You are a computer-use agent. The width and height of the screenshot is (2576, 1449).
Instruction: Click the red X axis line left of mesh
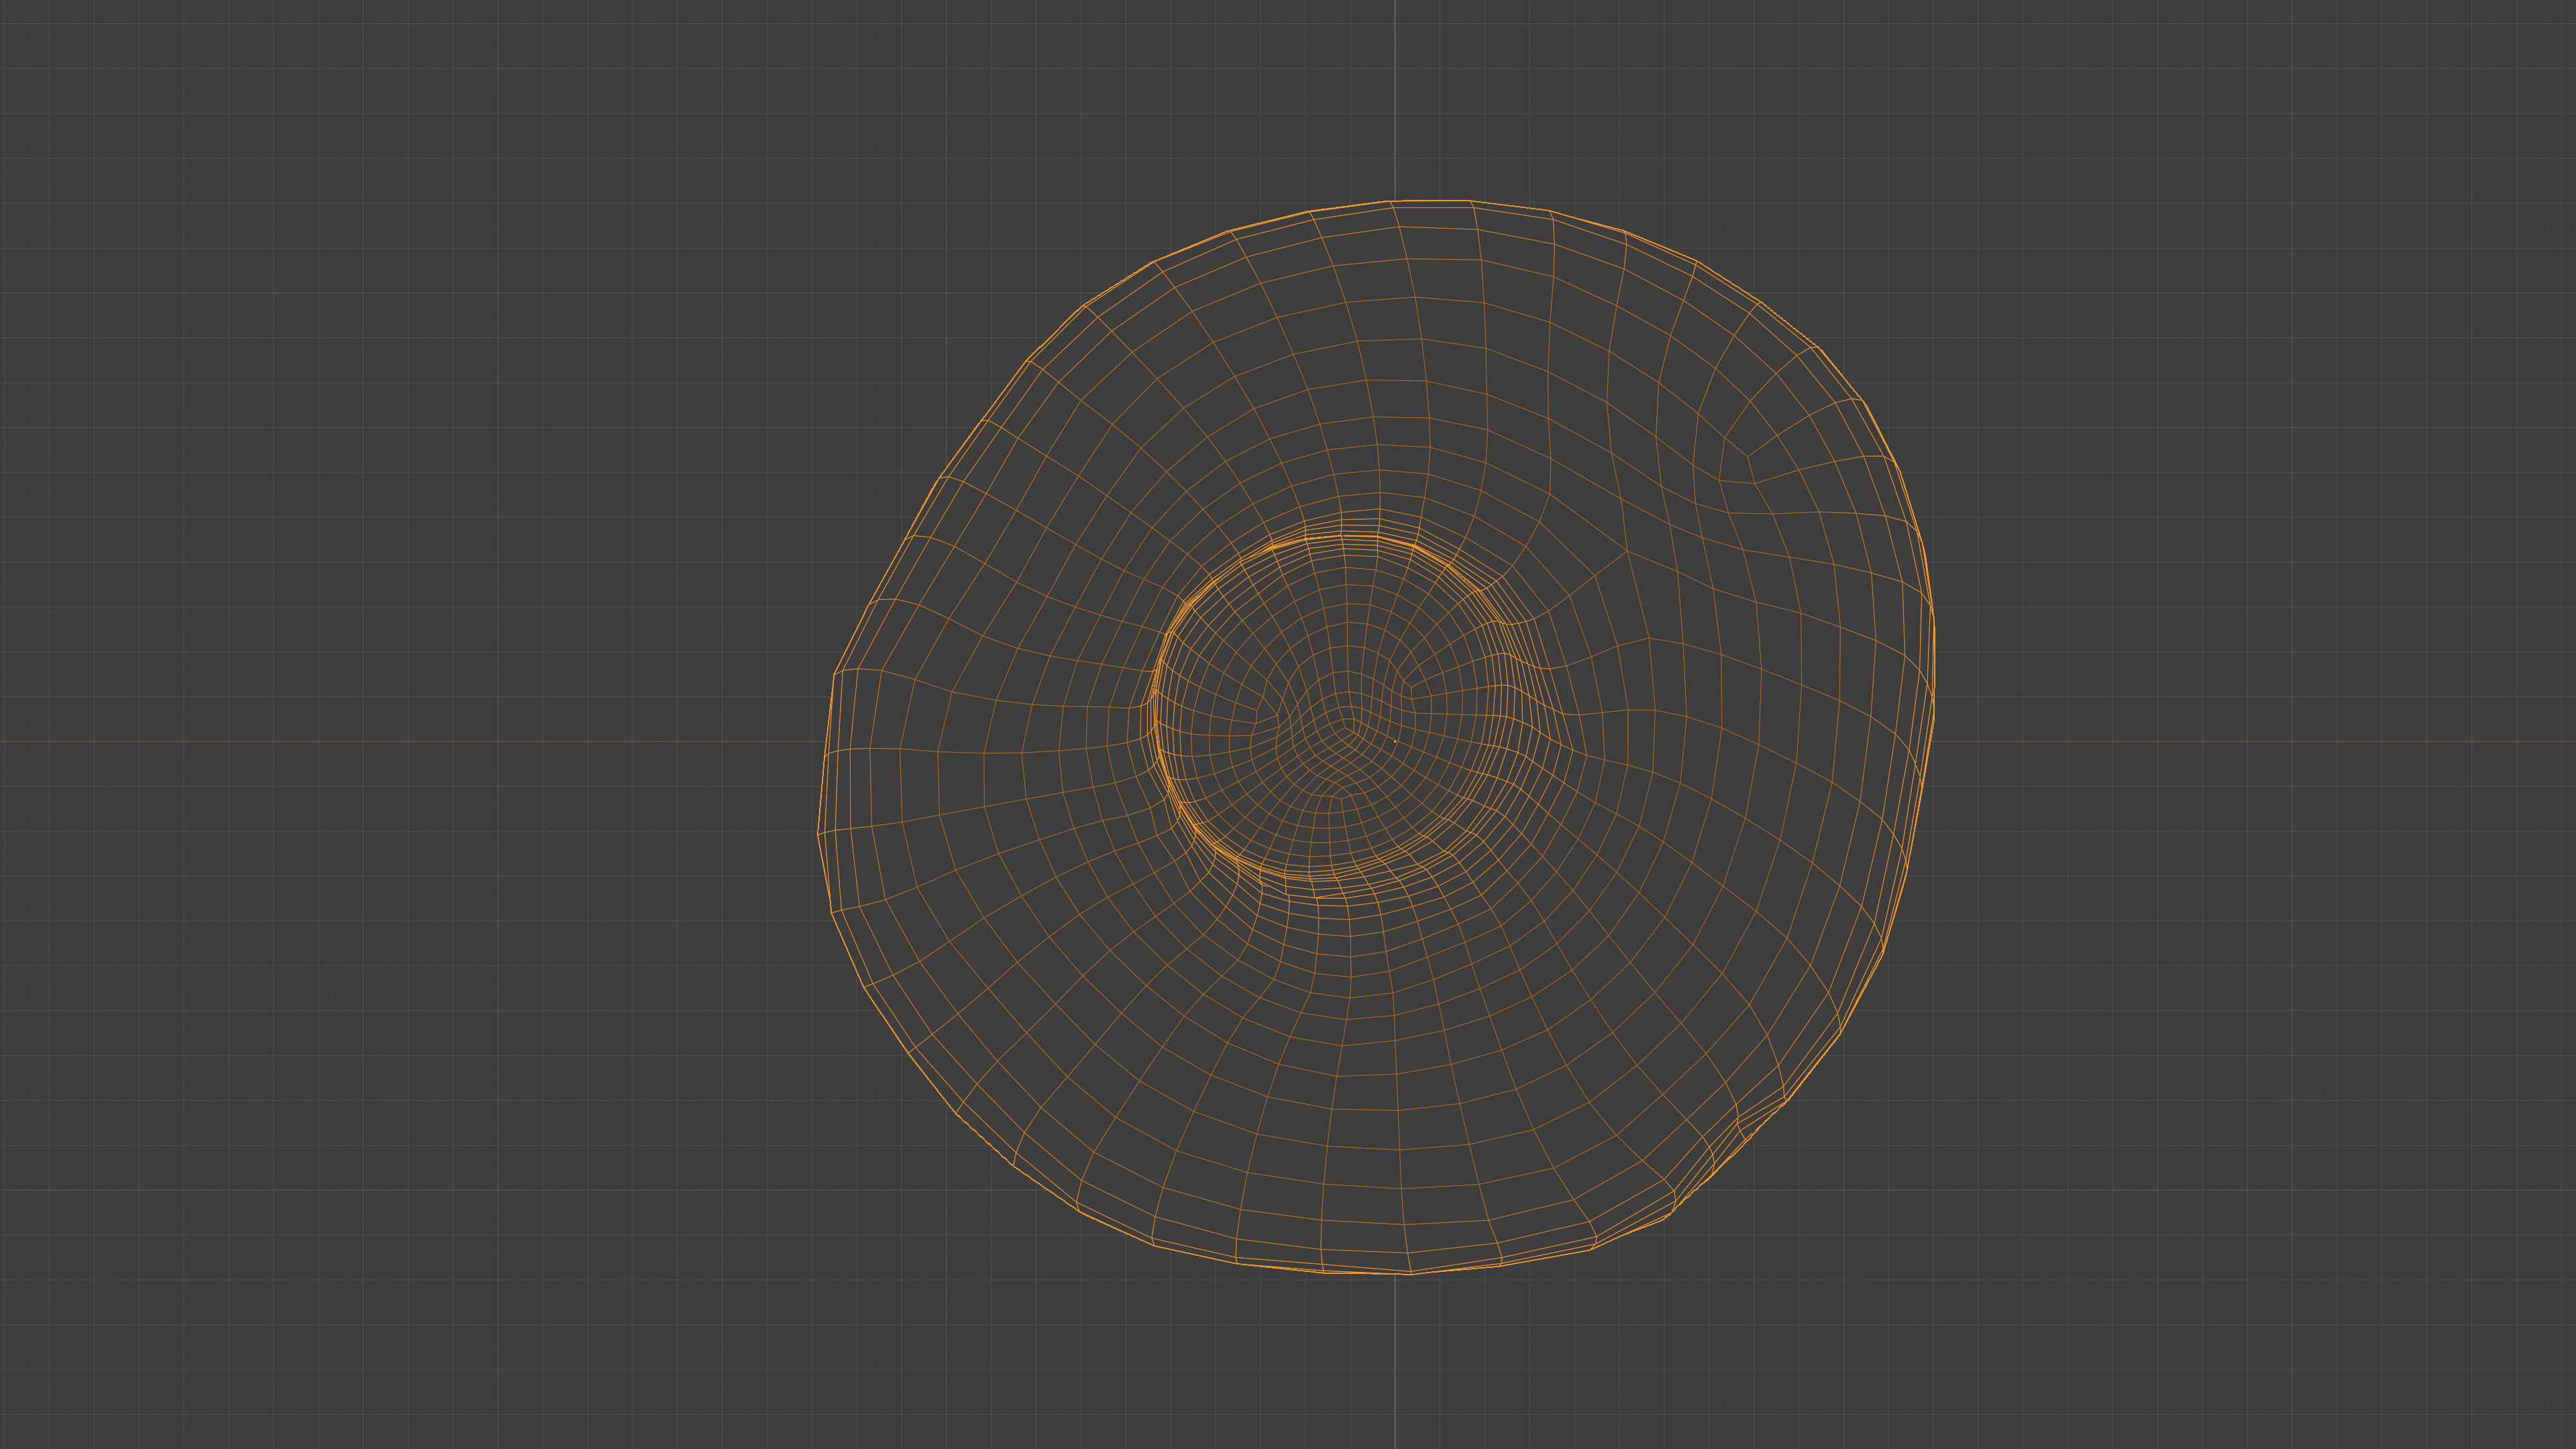(400, 741)
